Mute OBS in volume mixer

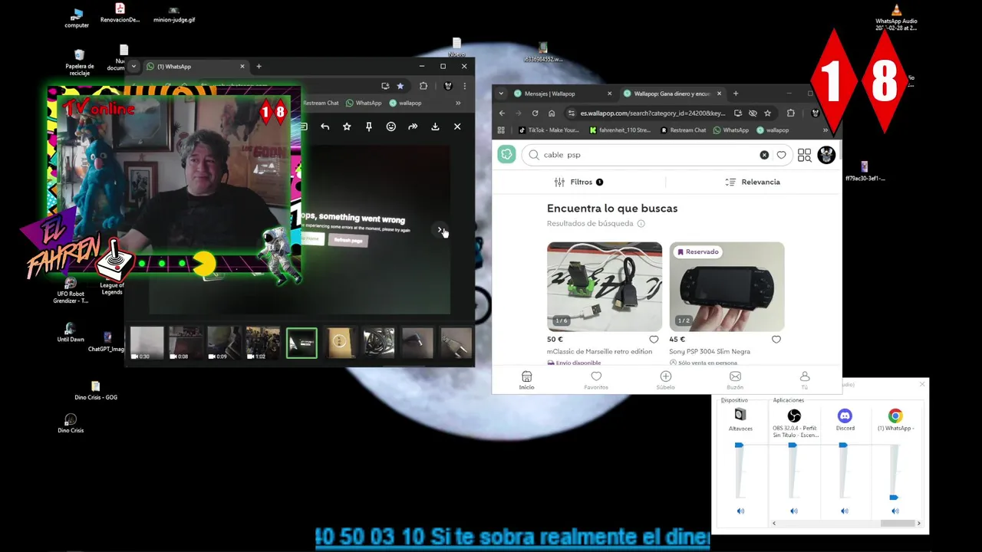[794, 511]
